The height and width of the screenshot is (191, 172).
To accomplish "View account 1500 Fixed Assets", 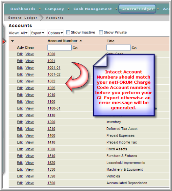I will (29, 149).
